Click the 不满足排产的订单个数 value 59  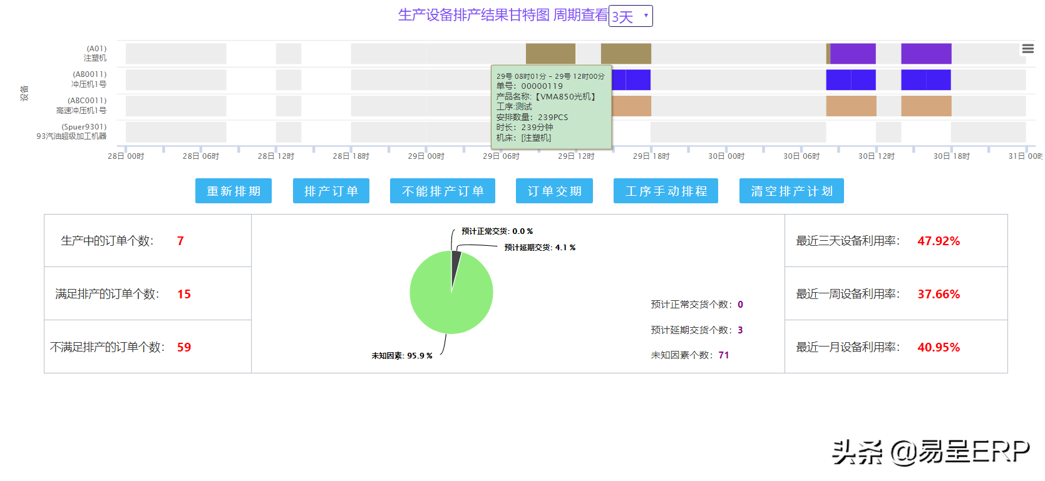pyautogui.click(x=184, y=347)
